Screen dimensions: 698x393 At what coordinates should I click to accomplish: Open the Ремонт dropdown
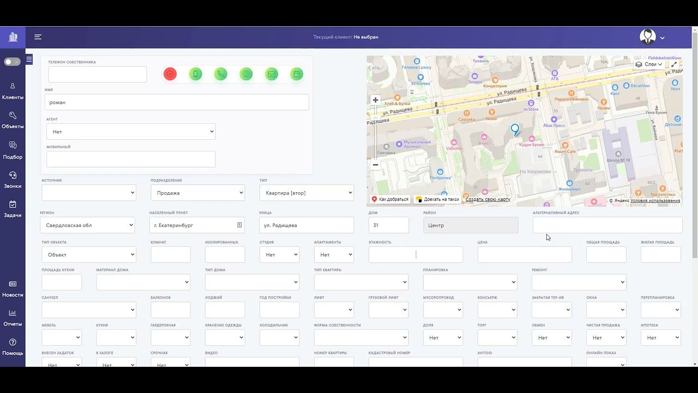[x=579, y=282]
